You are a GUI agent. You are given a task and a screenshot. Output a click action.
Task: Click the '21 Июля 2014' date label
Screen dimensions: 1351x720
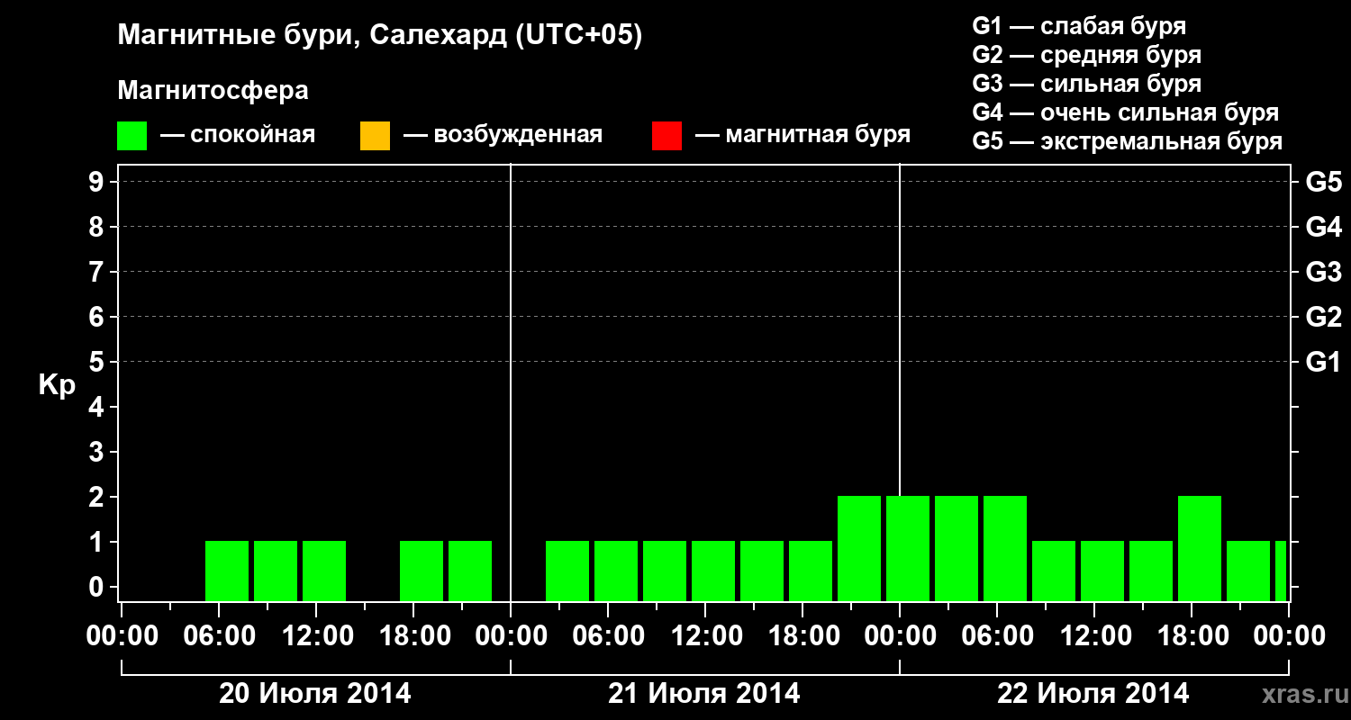click(x=704, y=694)
